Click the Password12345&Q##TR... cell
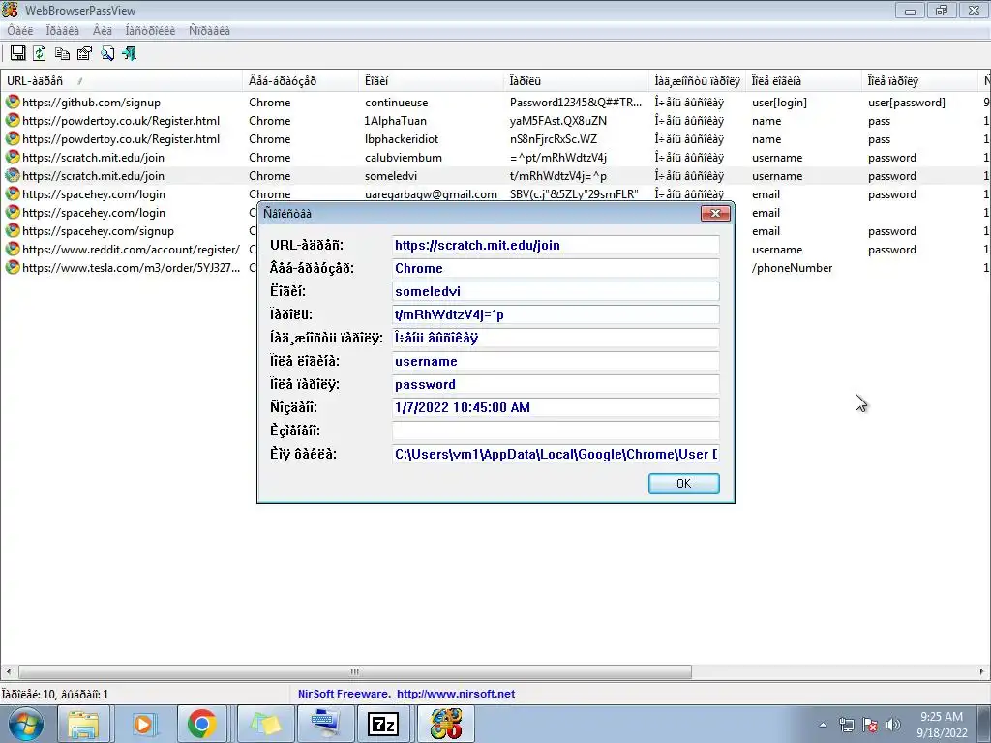 click(x=576, y=103)
